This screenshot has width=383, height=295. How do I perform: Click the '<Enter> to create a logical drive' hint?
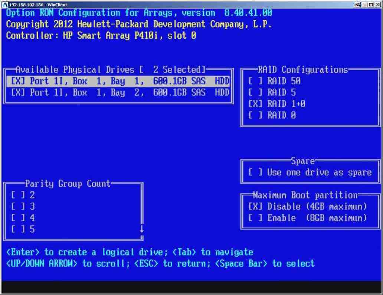[87, 252]
